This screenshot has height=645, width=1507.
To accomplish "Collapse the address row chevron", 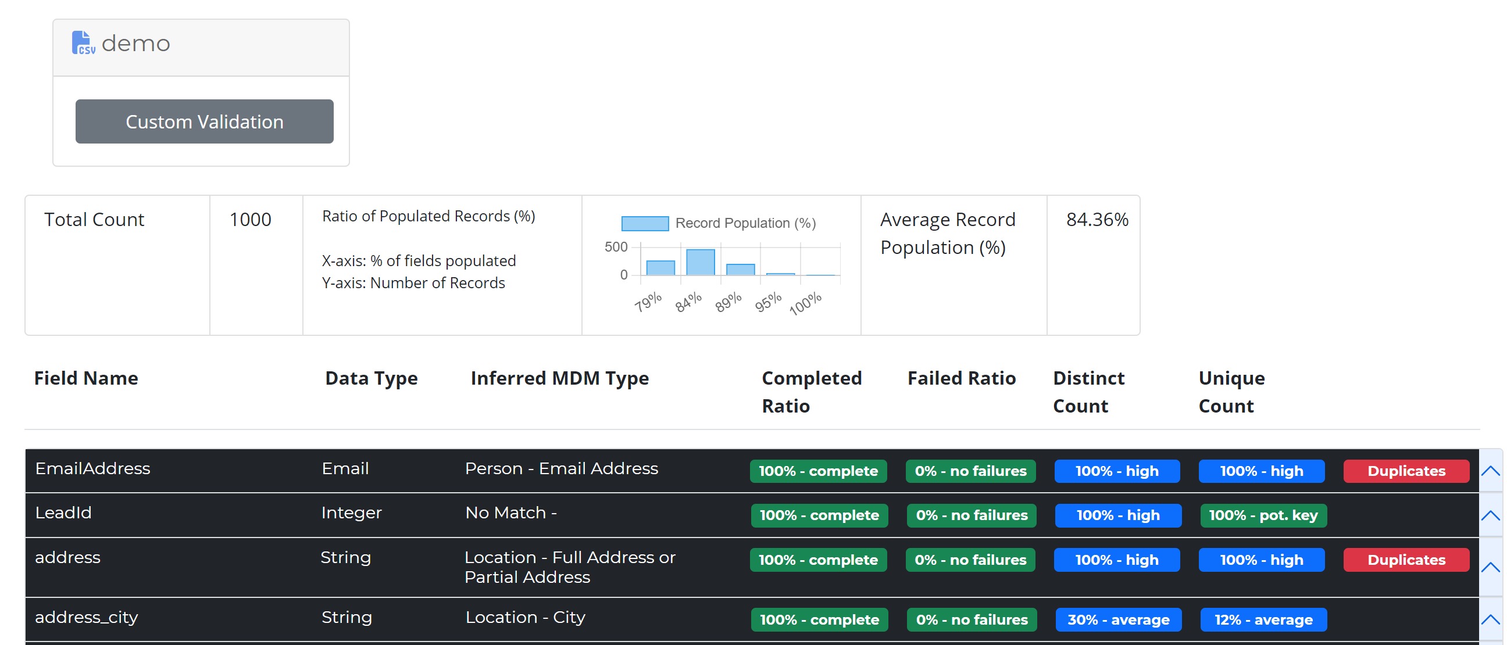I will click(1490, 567).
